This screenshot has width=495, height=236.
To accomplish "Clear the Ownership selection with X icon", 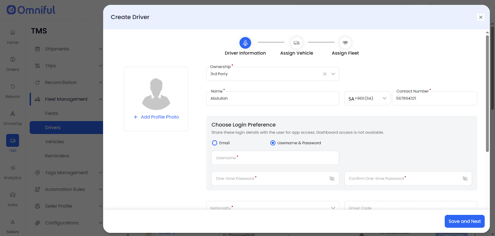I will point(325,74).
